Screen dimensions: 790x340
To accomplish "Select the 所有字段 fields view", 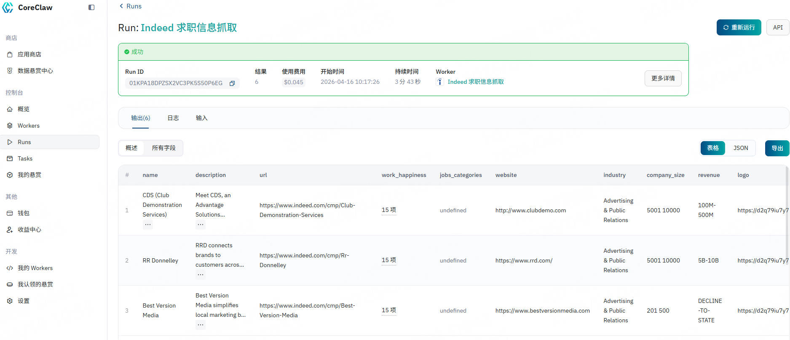I will coord(163,148).
